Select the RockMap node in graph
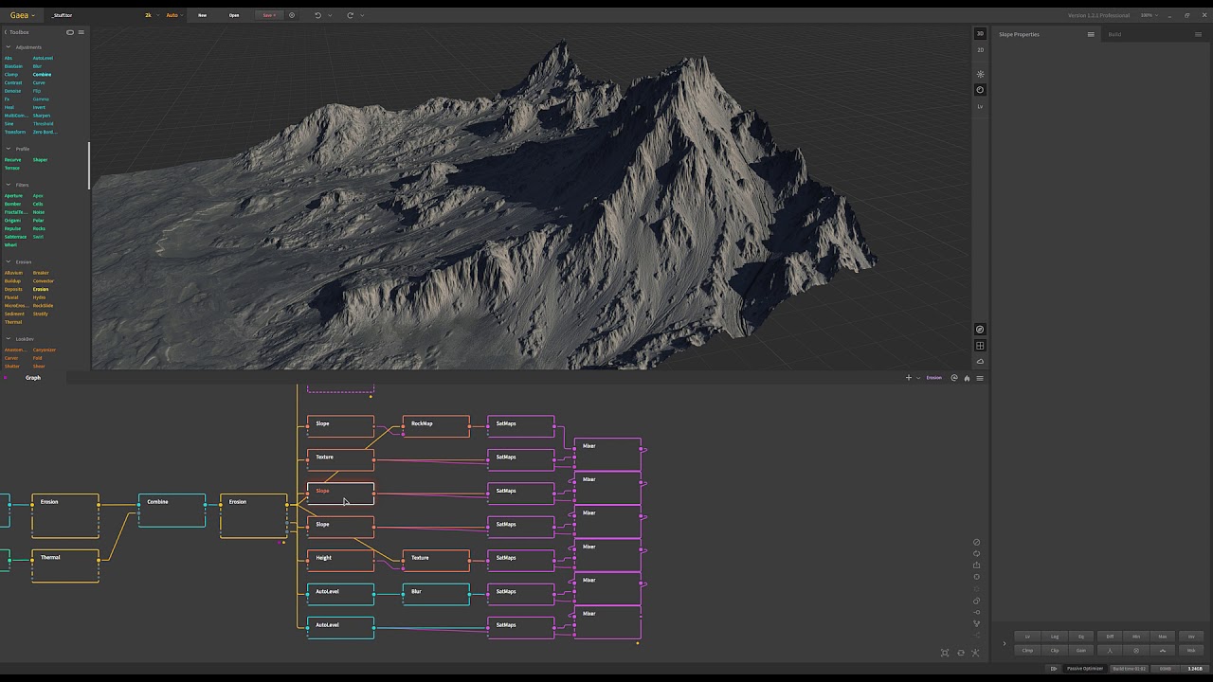This screenshot has width=1213, height=682. pyautogui.click(x=436, y=426)
